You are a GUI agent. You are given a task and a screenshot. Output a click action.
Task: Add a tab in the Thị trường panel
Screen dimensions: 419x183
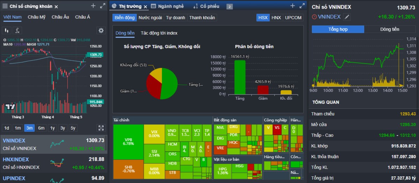[x=293, y=6]
